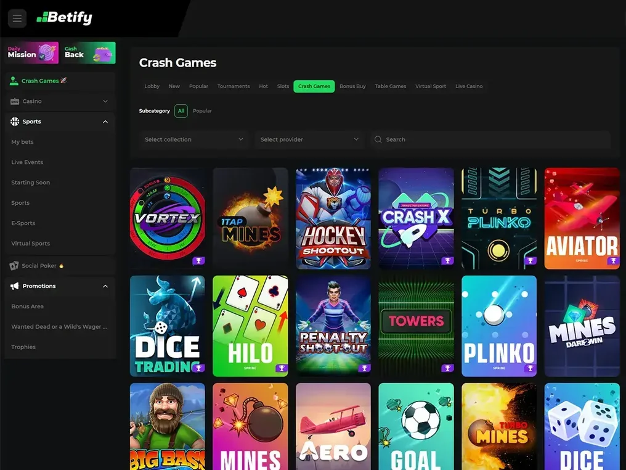This screenshot has height=470, width=626.
Task: Launch the Aero game
Action: 333,426
